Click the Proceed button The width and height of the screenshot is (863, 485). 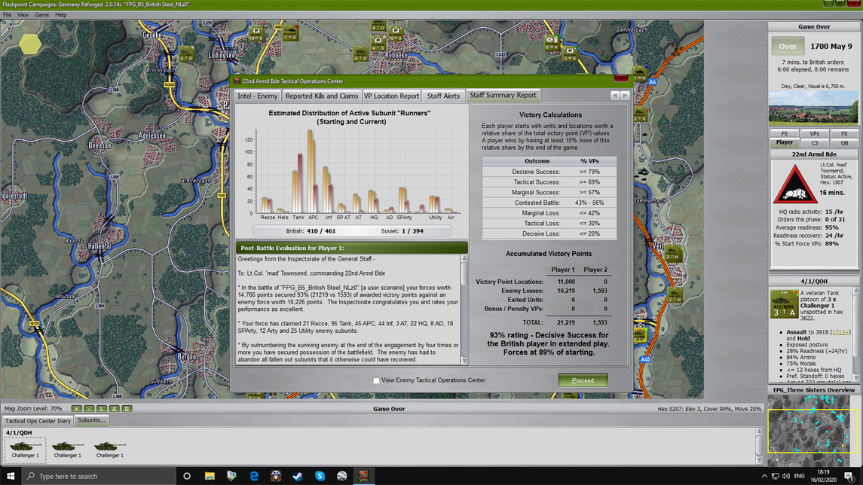click(583, 380)
